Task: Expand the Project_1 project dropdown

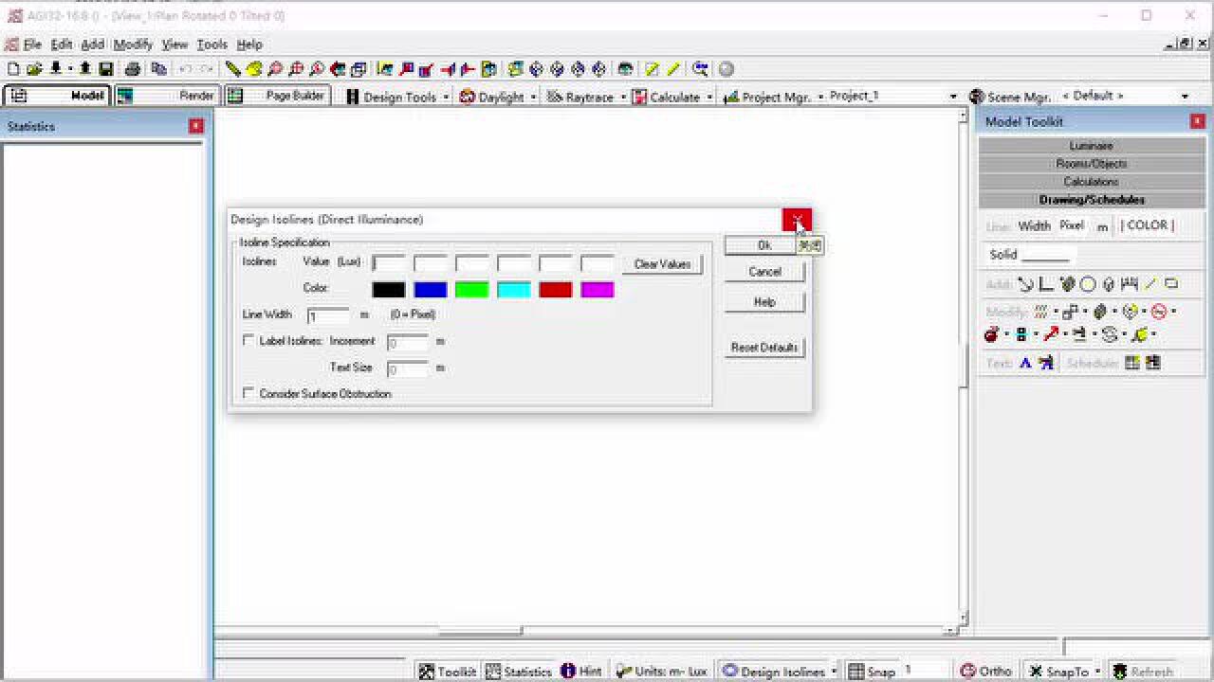Action: coord(953,97)
